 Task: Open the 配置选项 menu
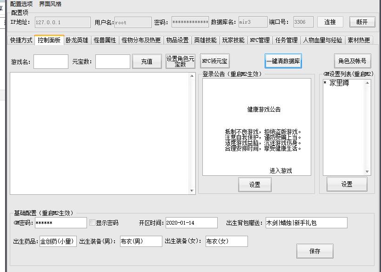pos(21,4)
